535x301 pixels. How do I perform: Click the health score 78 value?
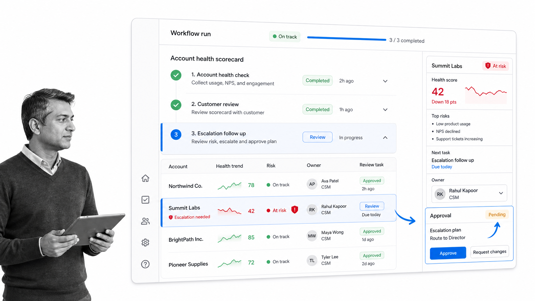coord(251,185)
